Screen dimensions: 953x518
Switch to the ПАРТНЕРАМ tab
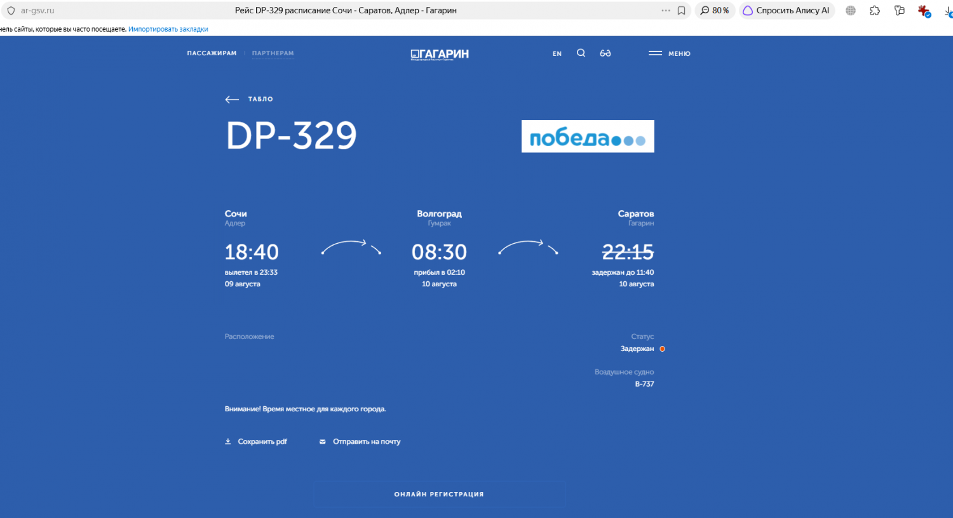[273, 53]
